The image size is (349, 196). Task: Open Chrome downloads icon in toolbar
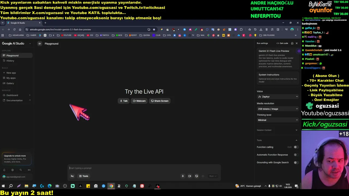(261, 29)
